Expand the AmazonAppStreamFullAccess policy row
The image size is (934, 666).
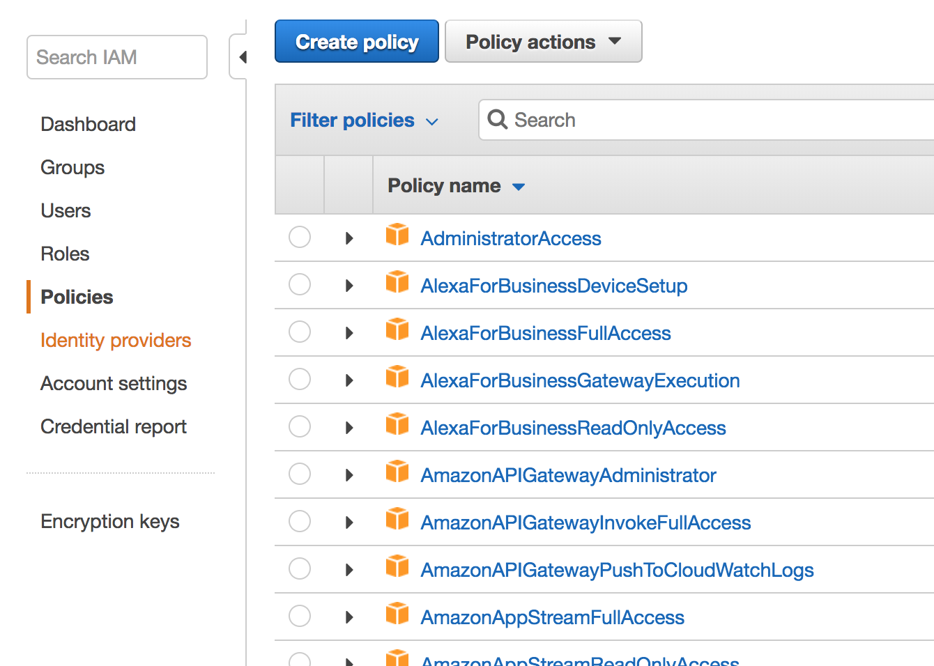point(349,617)
